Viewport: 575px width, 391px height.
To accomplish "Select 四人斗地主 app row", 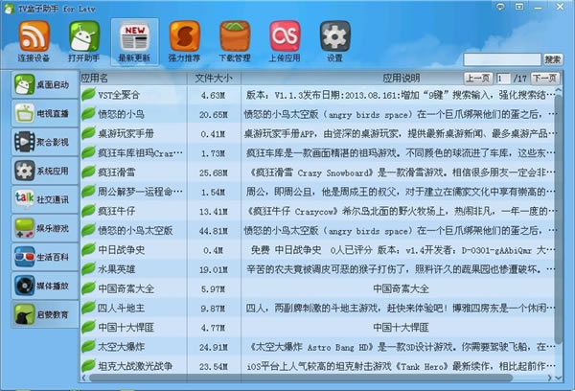I will (x=317, y=309).
